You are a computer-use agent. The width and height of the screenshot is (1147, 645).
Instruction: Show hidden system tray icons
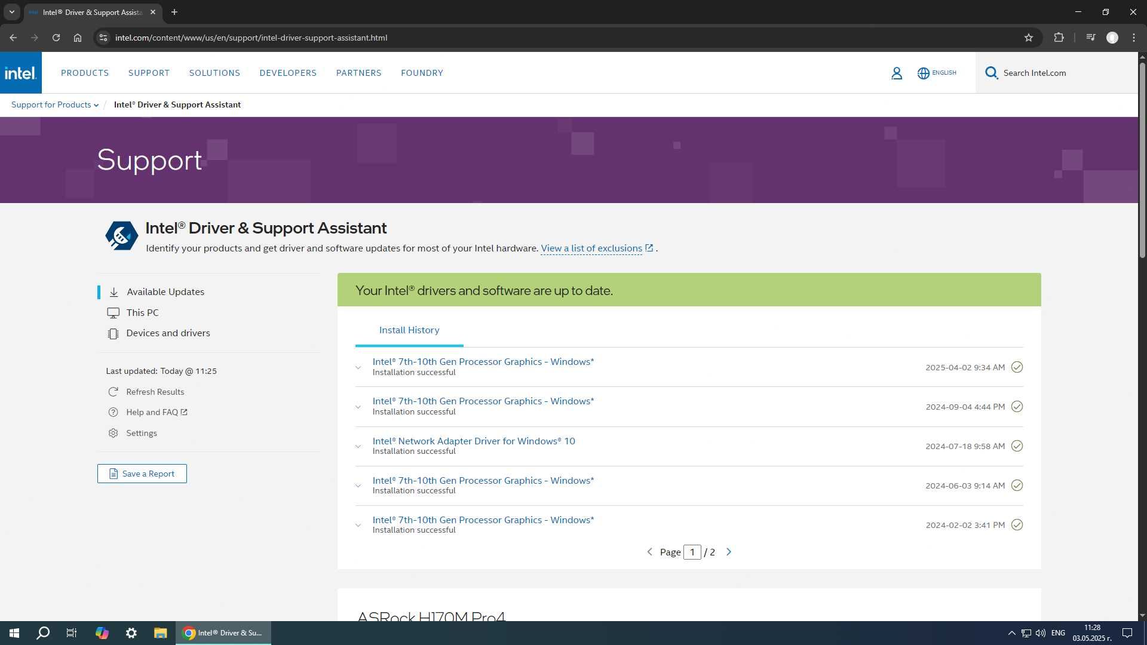tap(1011, 633)
